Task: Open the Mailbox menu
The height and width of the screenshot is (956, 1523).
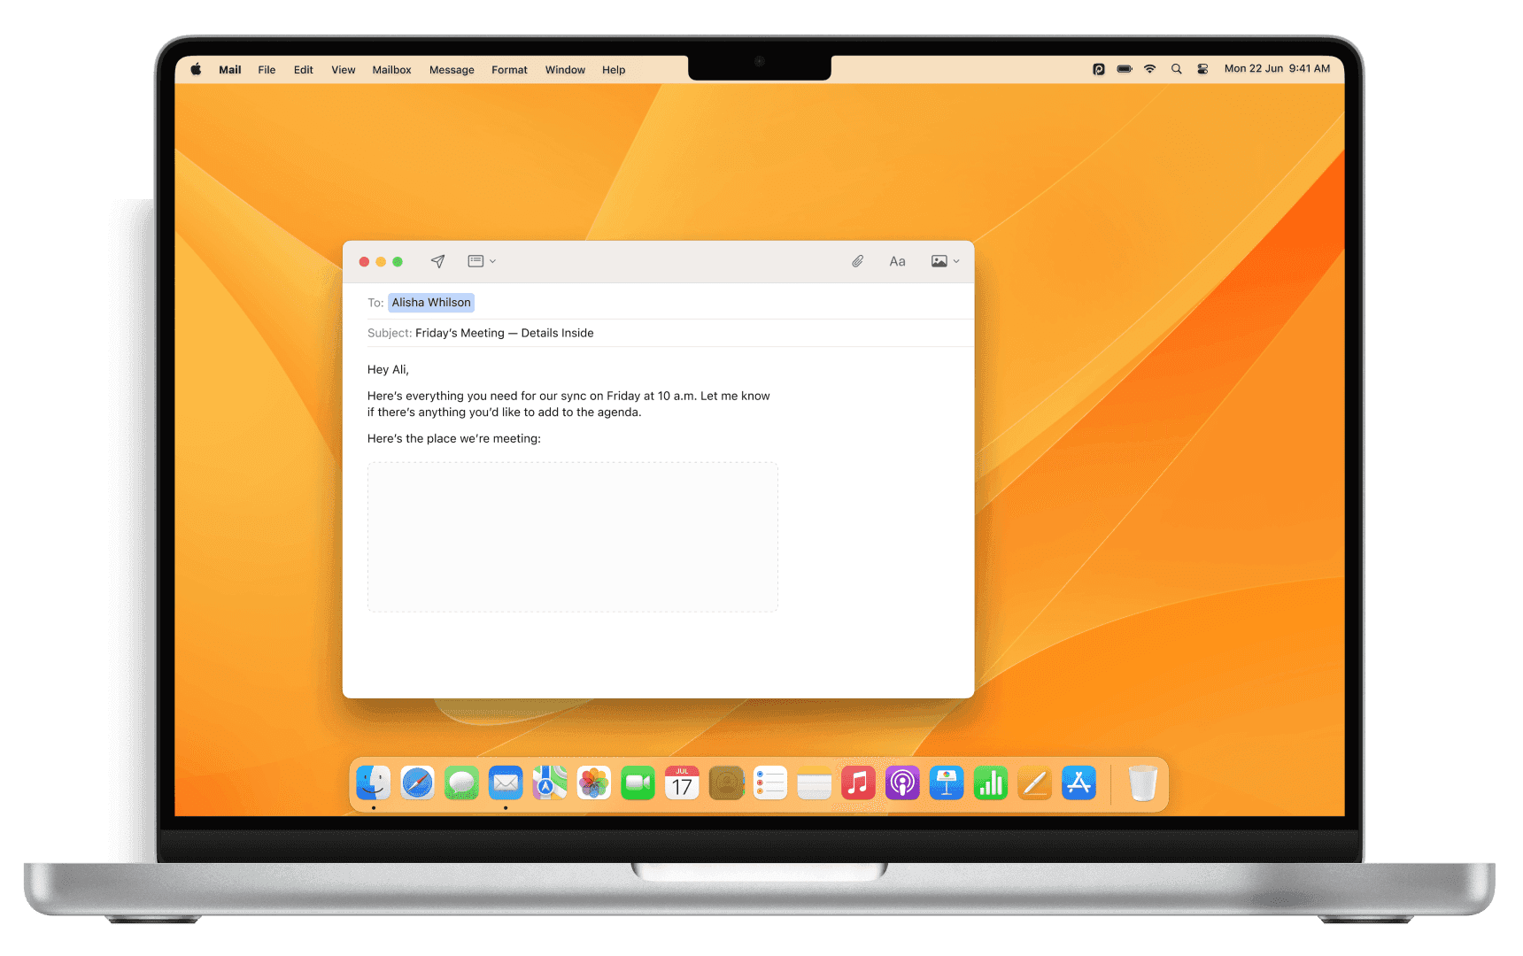Action: (391, 70)
